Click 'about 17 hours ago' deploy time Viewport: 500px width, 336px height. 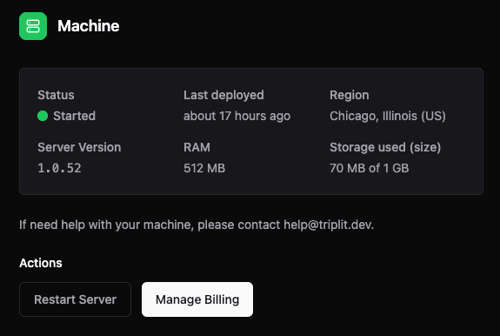tap(237, 116)
